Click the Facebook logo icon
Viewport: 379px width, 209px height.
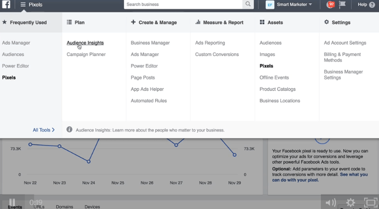pos(6,4)
